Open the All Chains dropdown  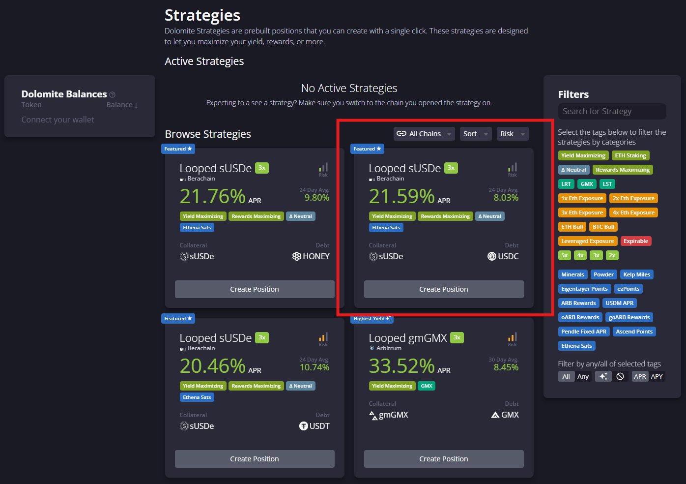(x=424, y=134)
